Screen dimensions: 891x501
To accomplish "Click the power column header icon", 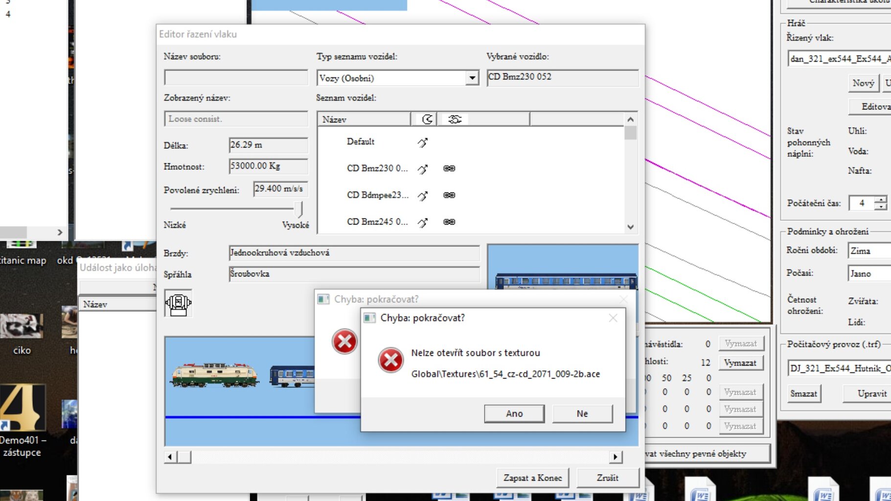I will tap(427, 119).
